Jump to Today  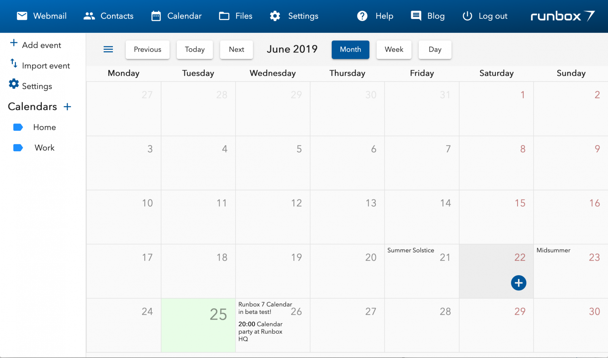[x=195, y=49]
